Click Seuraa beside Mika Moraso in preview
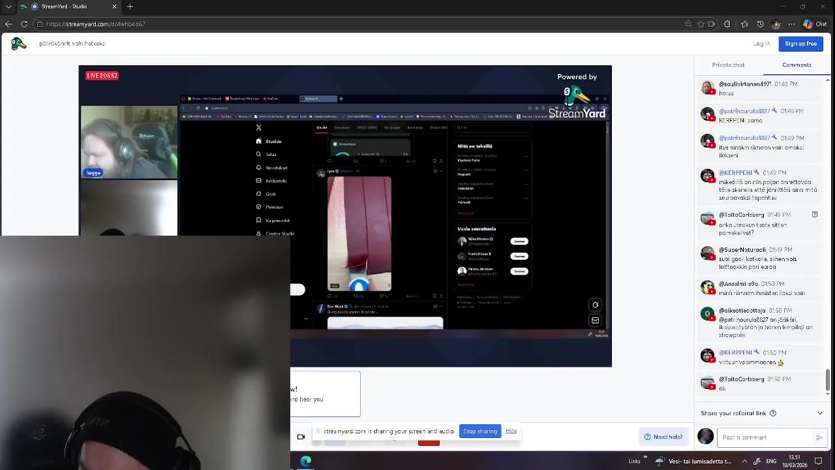This screenshot has height=470, width=835. [x=519, y=241]
